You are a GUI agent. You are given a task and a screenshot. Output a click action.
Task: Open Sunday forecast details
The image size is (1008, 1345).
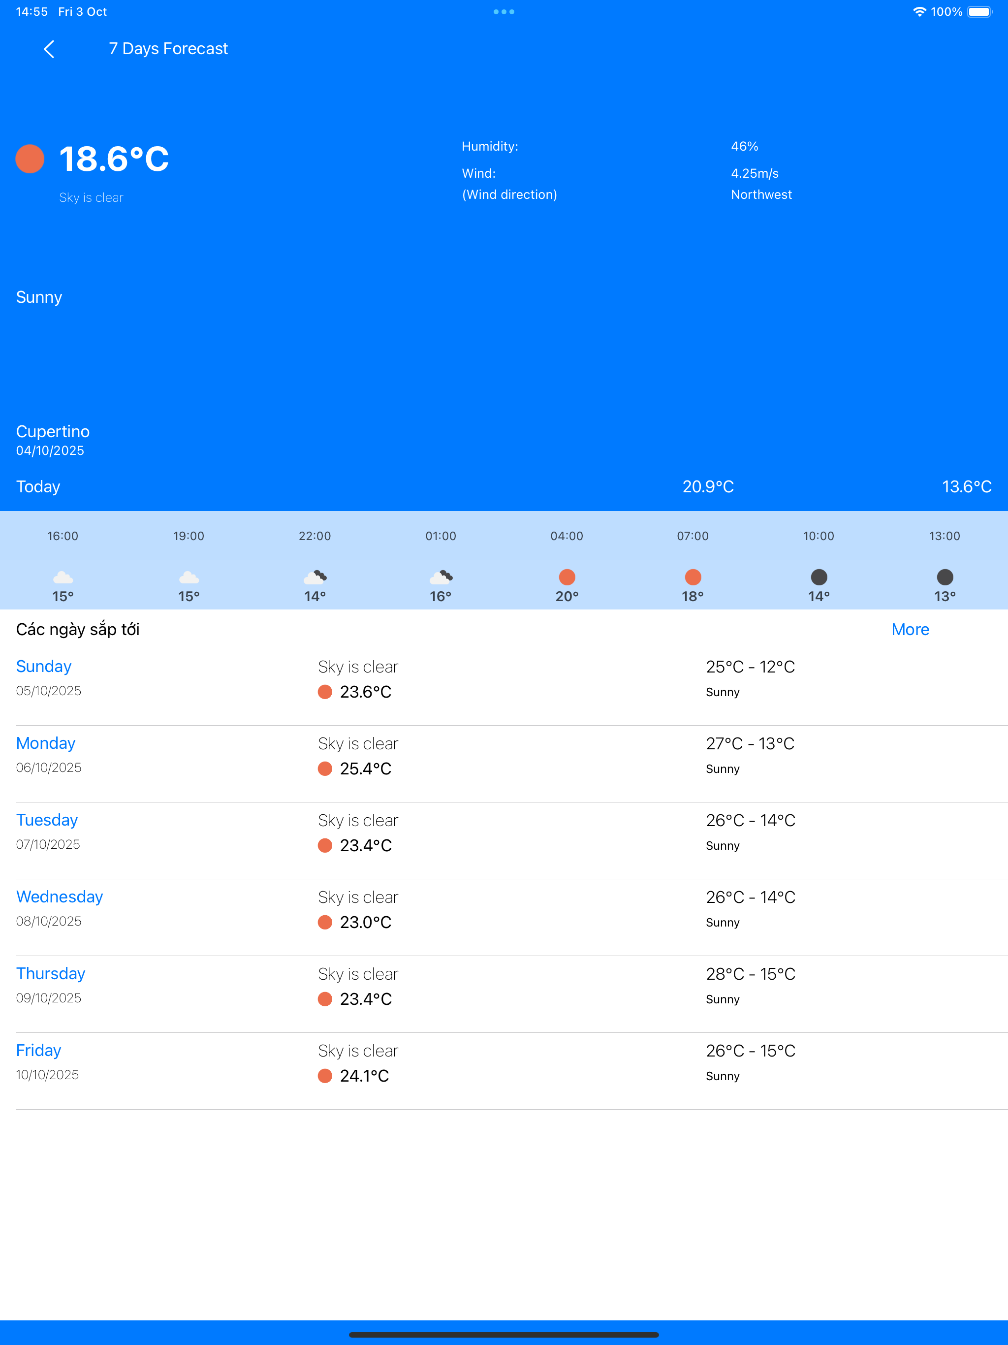[x=44, y=667]
